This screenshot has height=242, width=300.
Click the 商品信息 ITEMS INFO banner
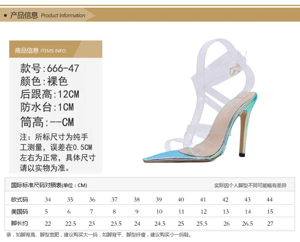click(56, 49)
